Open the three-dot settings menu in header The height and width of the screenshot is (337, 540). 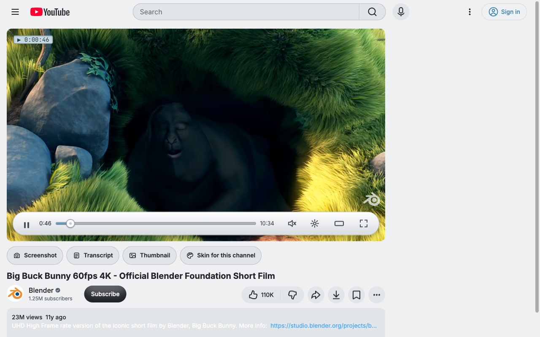(470, 12)
